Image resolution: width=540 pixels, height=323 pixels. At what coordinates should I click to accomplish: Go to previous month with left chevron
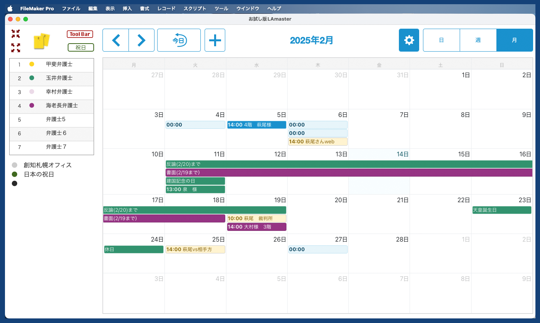116,40
